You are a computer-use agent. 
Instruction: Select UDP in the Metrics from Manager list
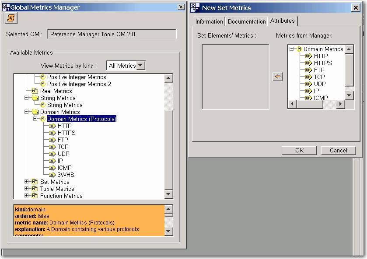(319, 84)
